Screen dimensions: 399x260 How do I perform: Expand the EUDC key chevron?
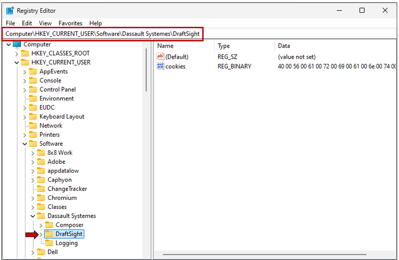[x=25, y=108]
